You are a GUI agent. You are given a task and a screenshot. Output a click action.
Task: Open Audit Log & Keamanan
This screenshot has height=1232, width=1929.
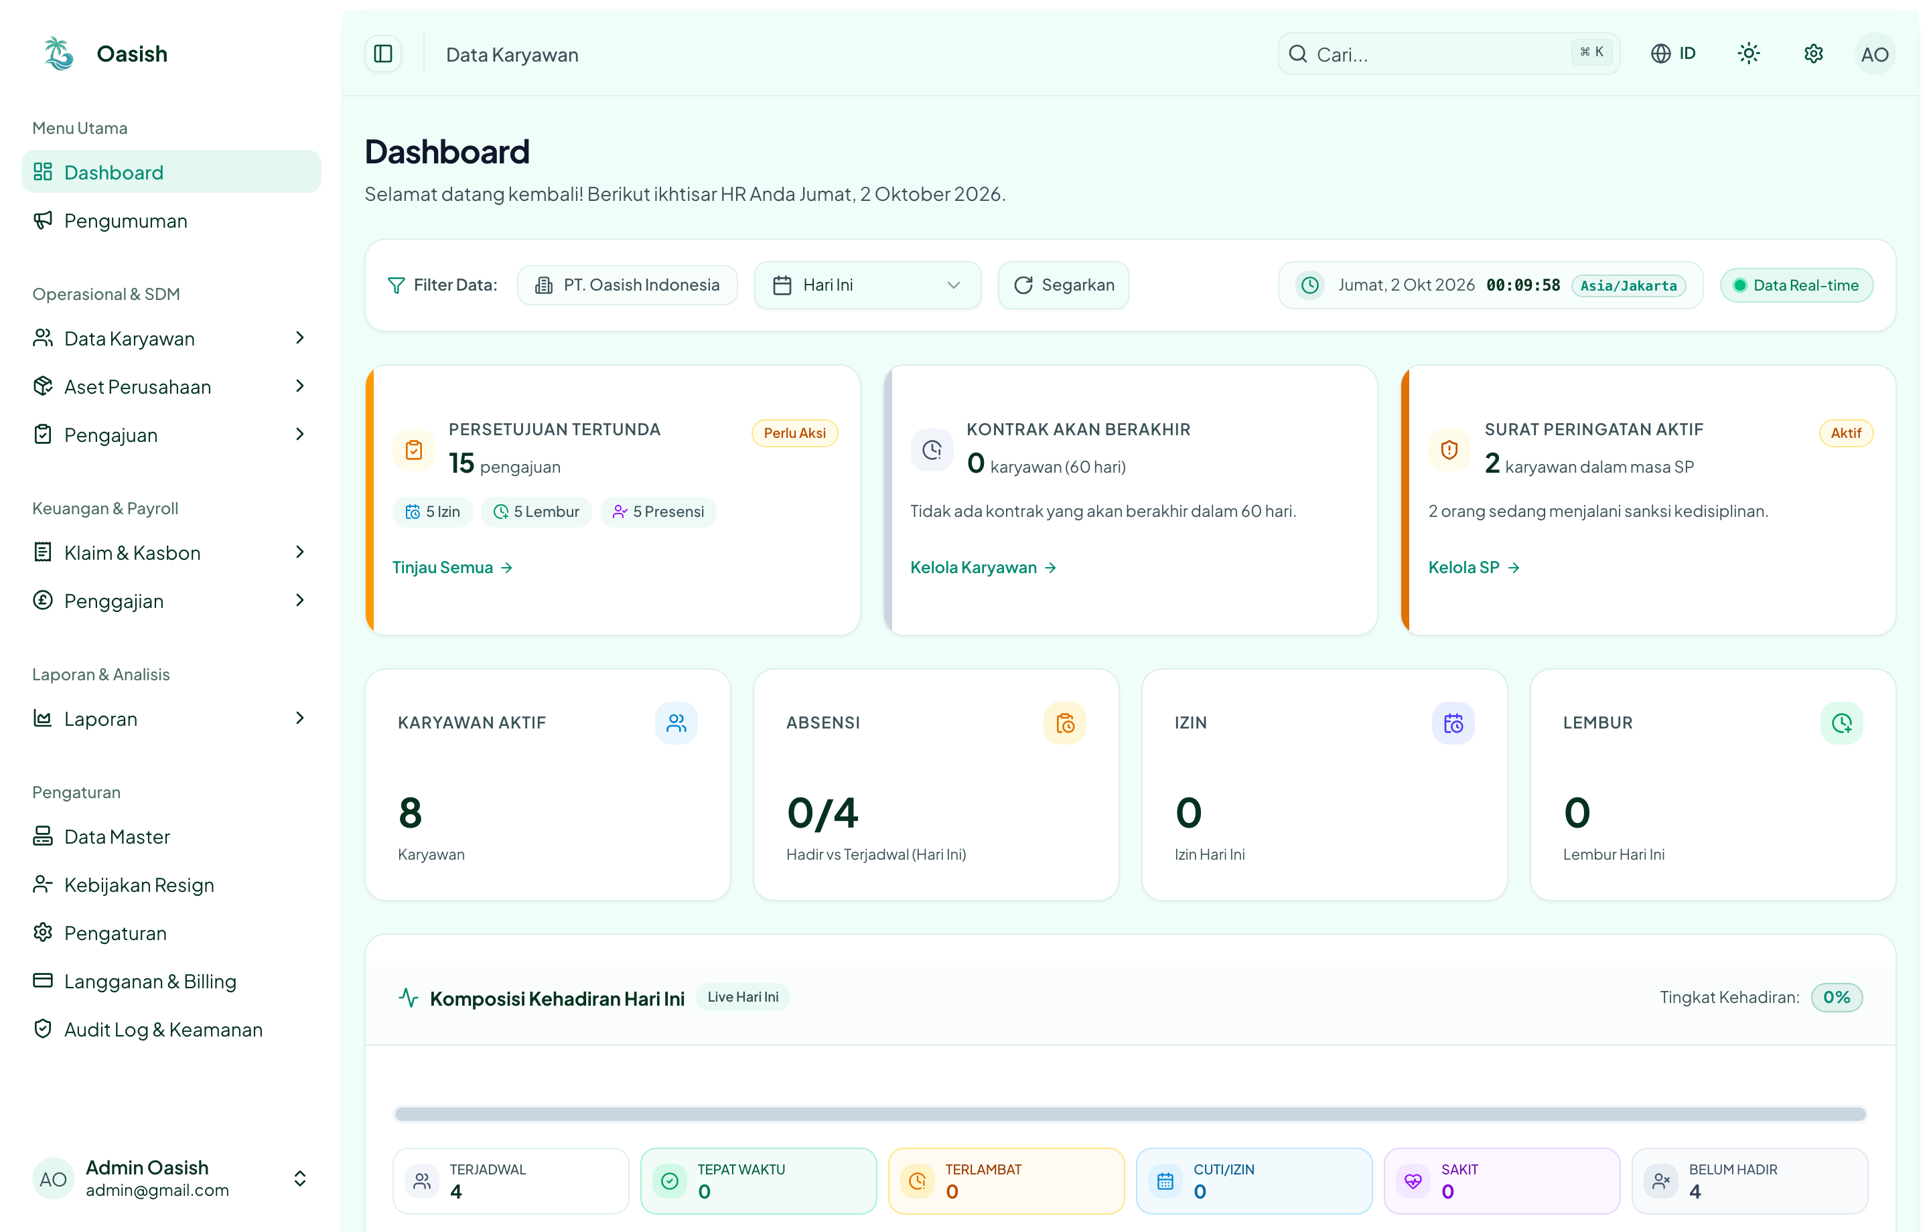tap(171, 1029)
